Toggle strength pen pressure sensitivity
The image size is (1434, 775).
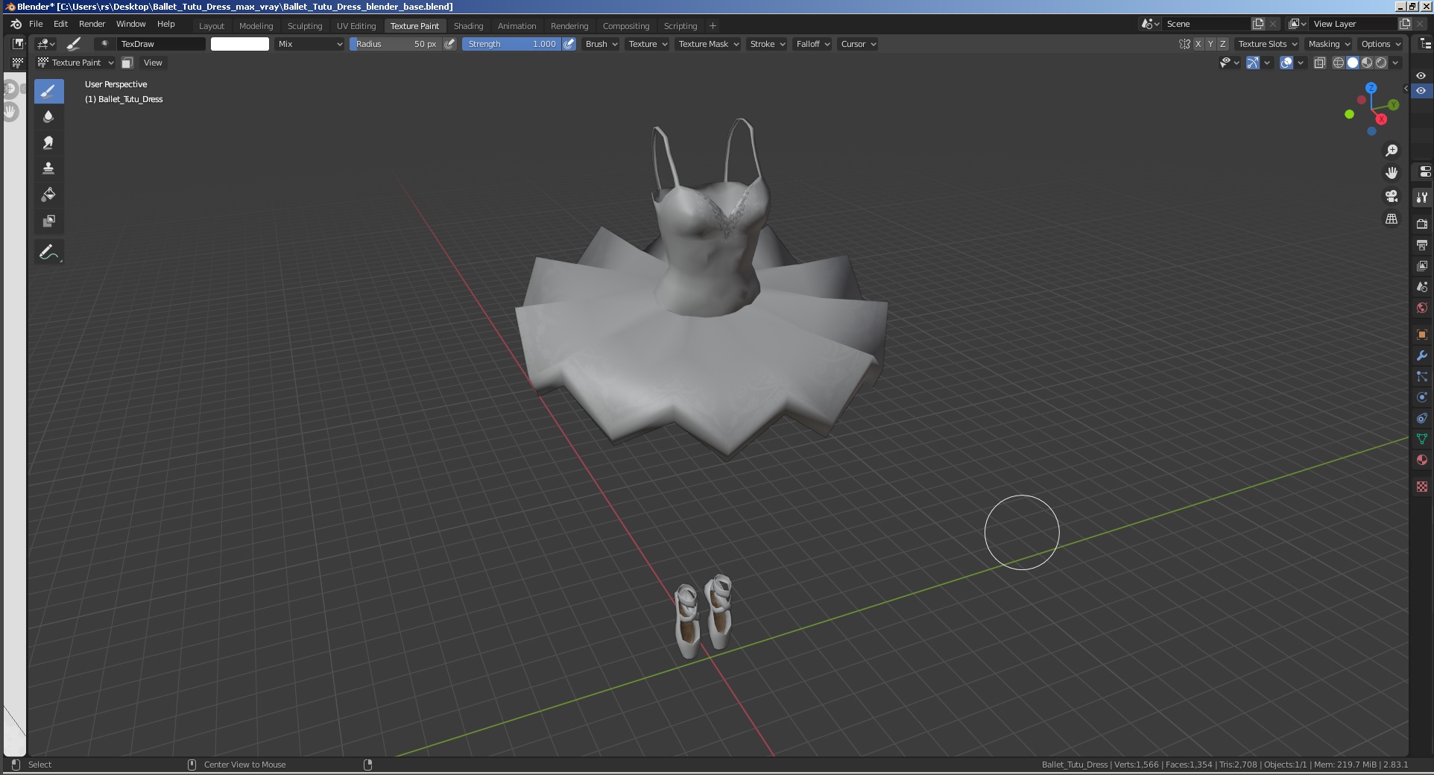tap(569, 44)
